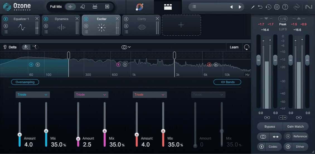Select the Full Mix waveform icon
The image size is (315, 154).
coord(70,7)
